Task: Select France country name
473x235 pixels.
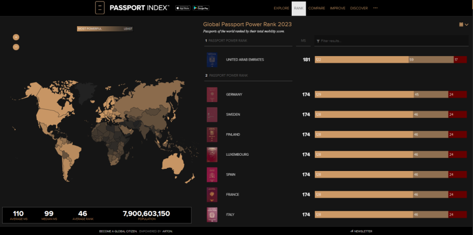Action: click(233, 195)
